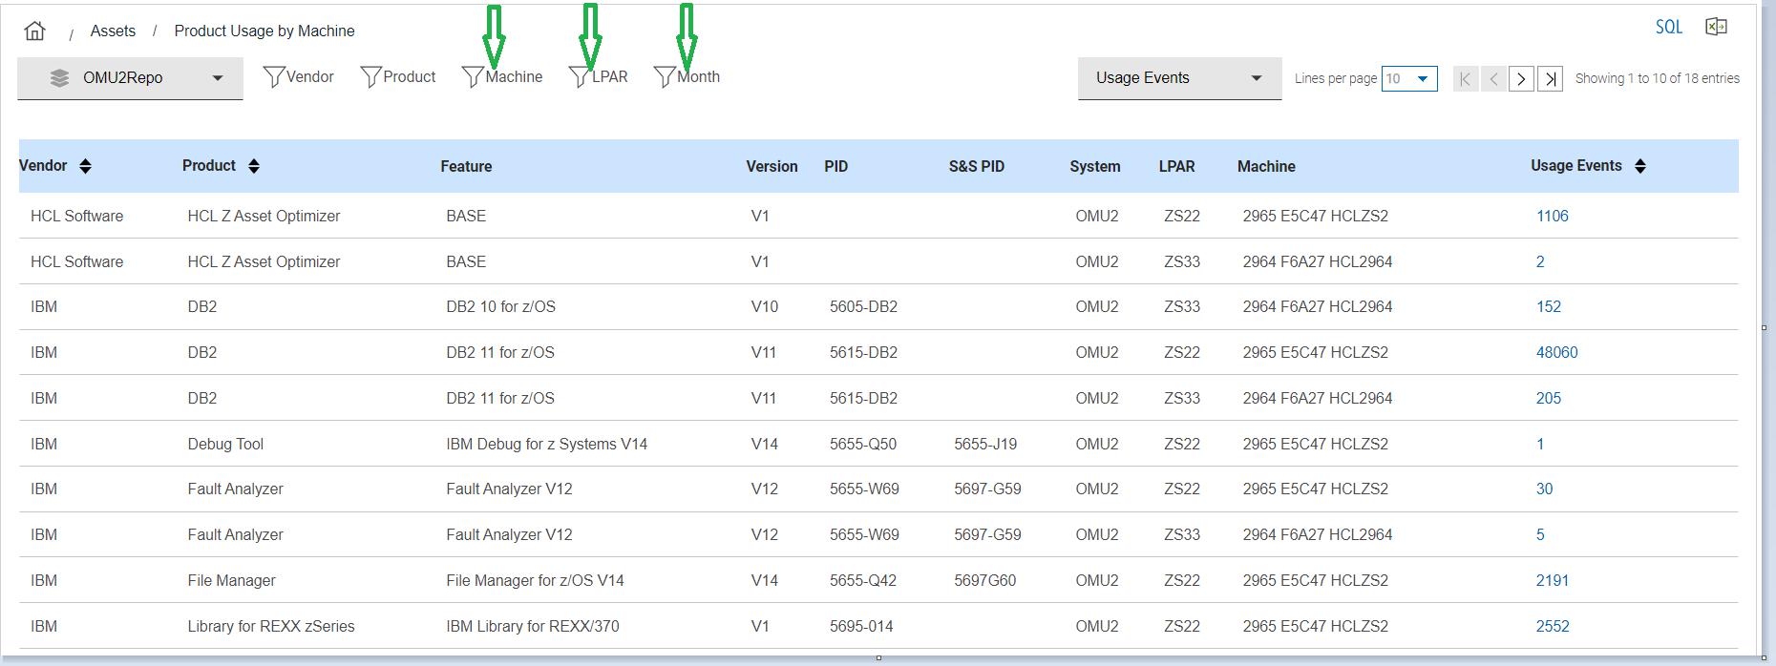The height and width of the screenshot is (666, 1776).
Task: Select IBM Library for REXX/370 feature
Action: tap(533, 626)
